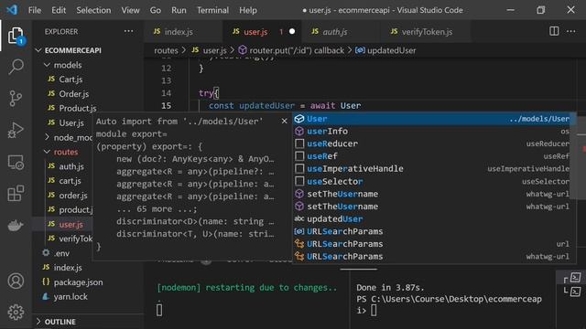Open the Selection menu
Viewport: 586px width, 329px height.
(x=93, y=10)
